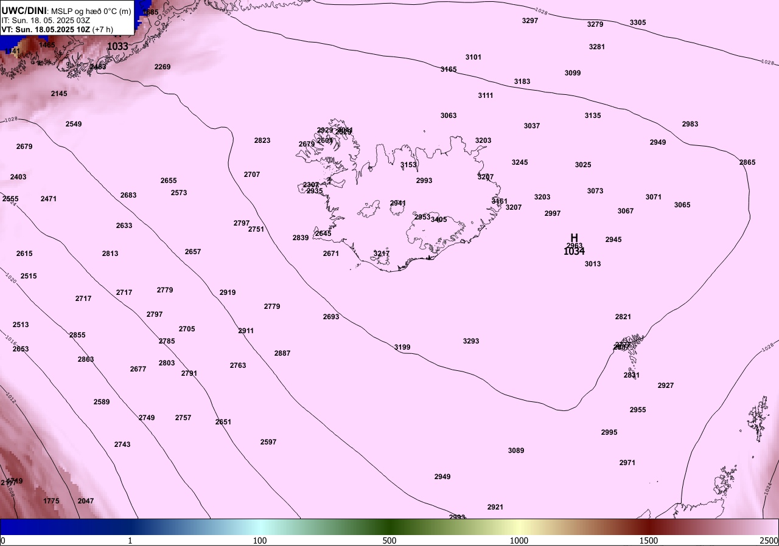Click the 3217 value on south Iceland
779x546 pixels.
click(x=382, y=254)
